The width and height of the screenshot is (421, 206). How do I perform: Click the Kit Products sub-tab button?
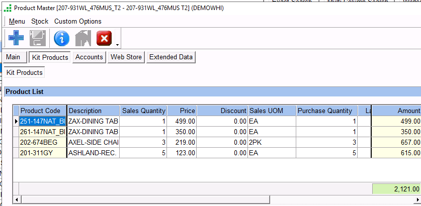tap(24, 73)
